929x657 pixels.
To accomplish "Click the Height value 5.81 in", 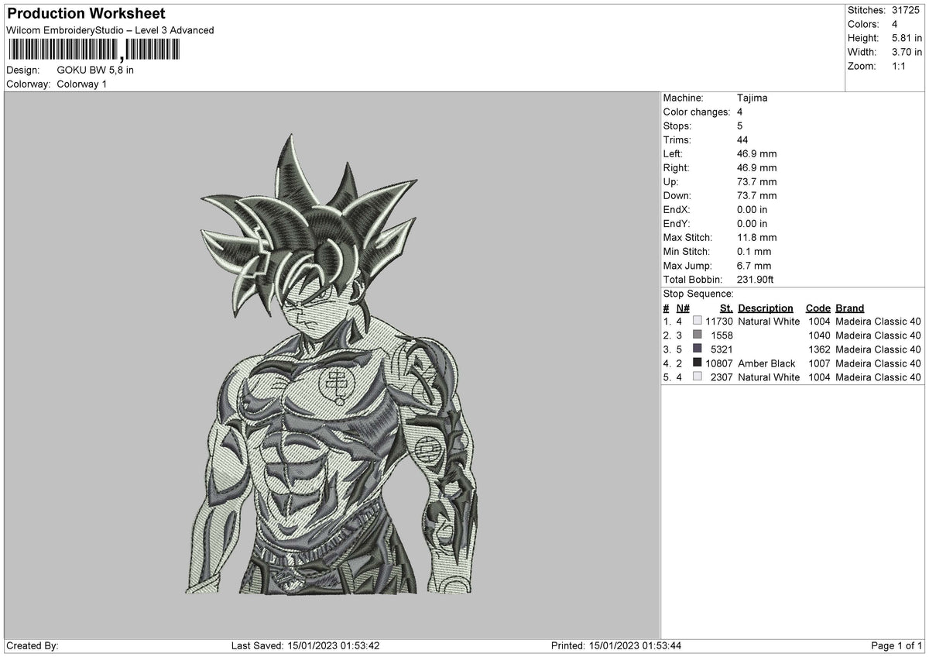I will tap(907, 38).
